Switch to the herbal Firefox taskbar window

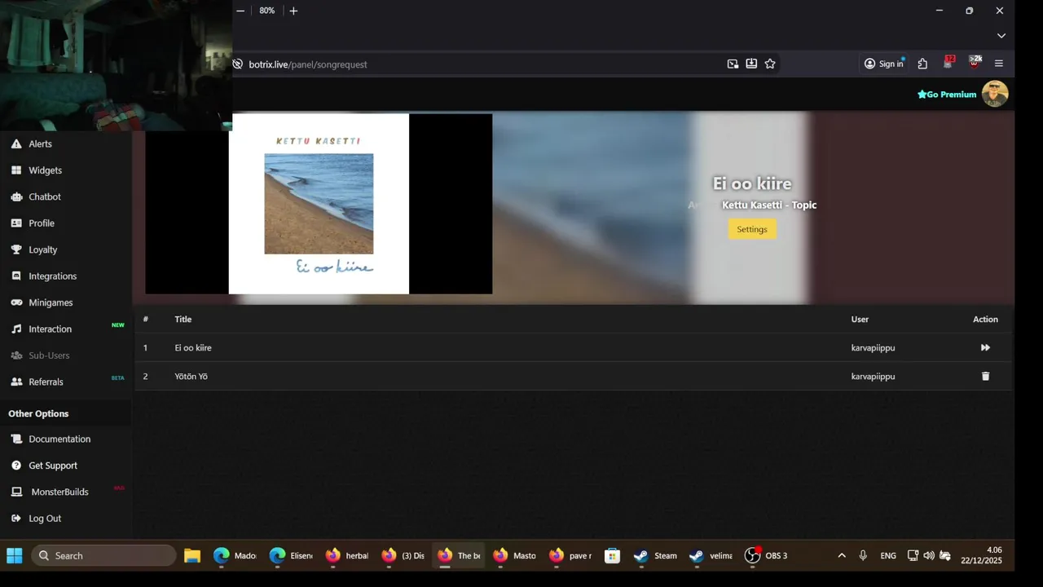tap(347, 556)
